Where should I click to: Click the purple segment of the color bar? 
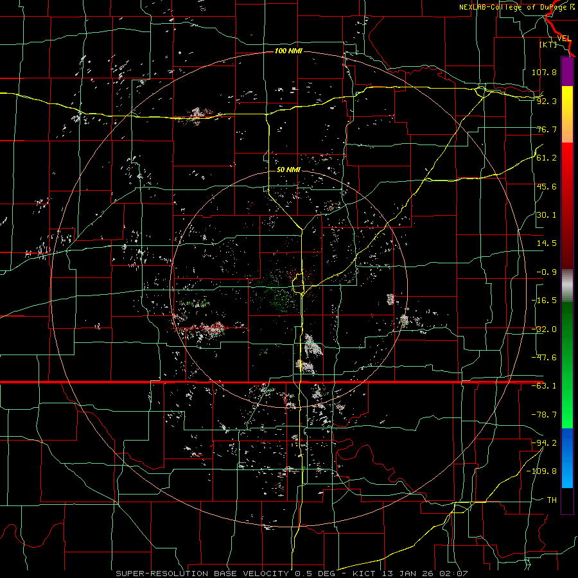click(567, 72)
